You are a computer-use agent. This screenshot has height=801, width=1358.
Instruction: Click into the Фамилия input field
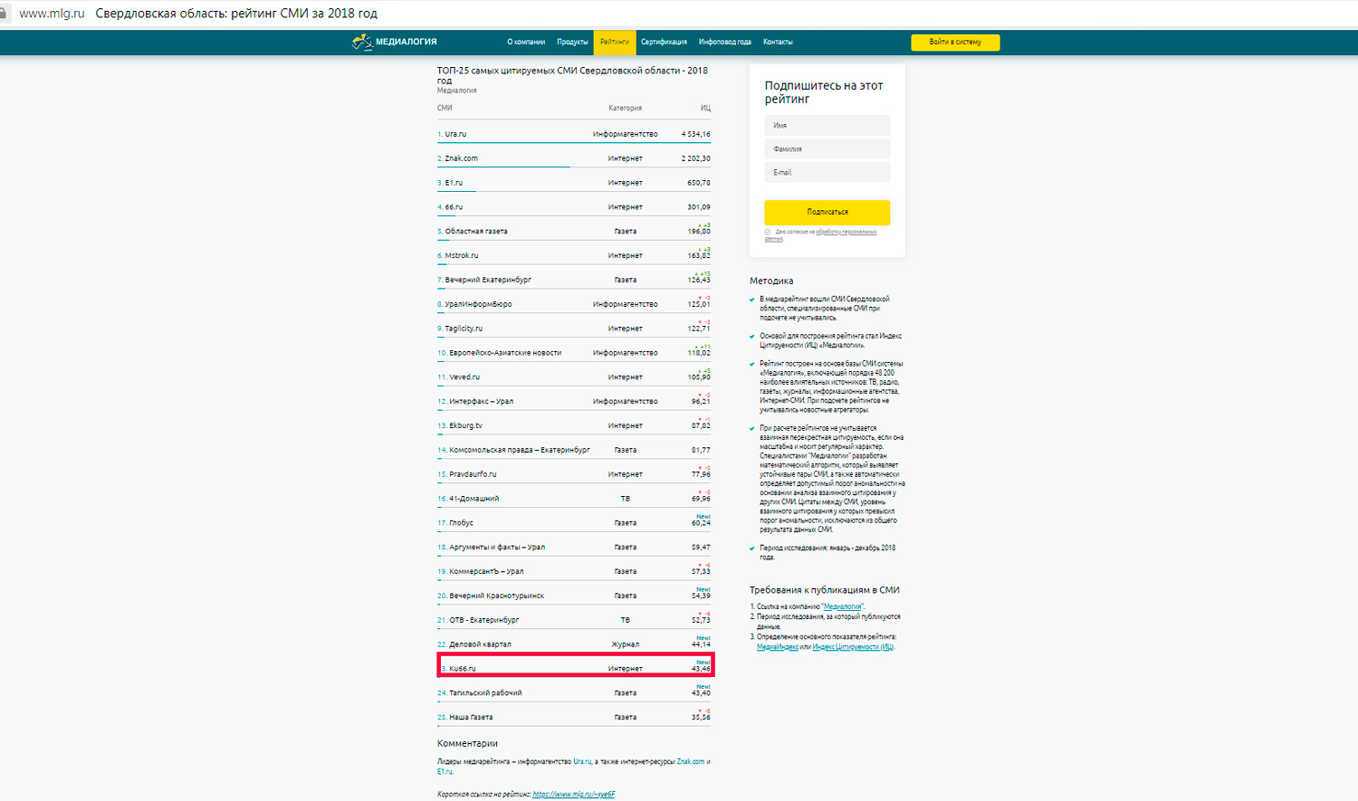pyautogui.click(x=827, y=149)
